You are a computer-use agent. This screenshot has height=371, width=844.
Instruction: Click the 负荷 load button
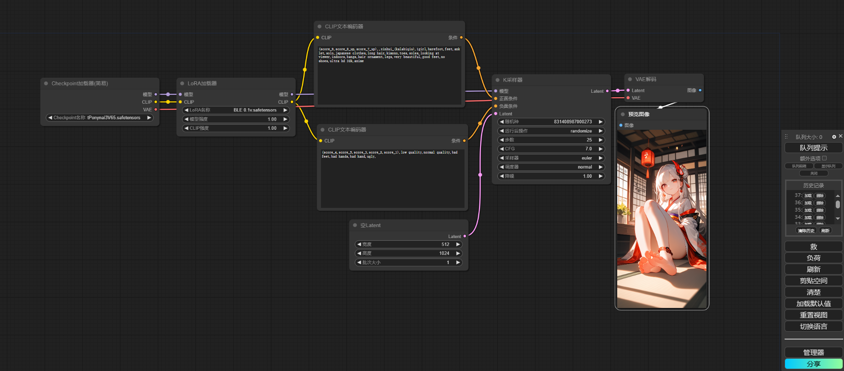coord(813,258)
